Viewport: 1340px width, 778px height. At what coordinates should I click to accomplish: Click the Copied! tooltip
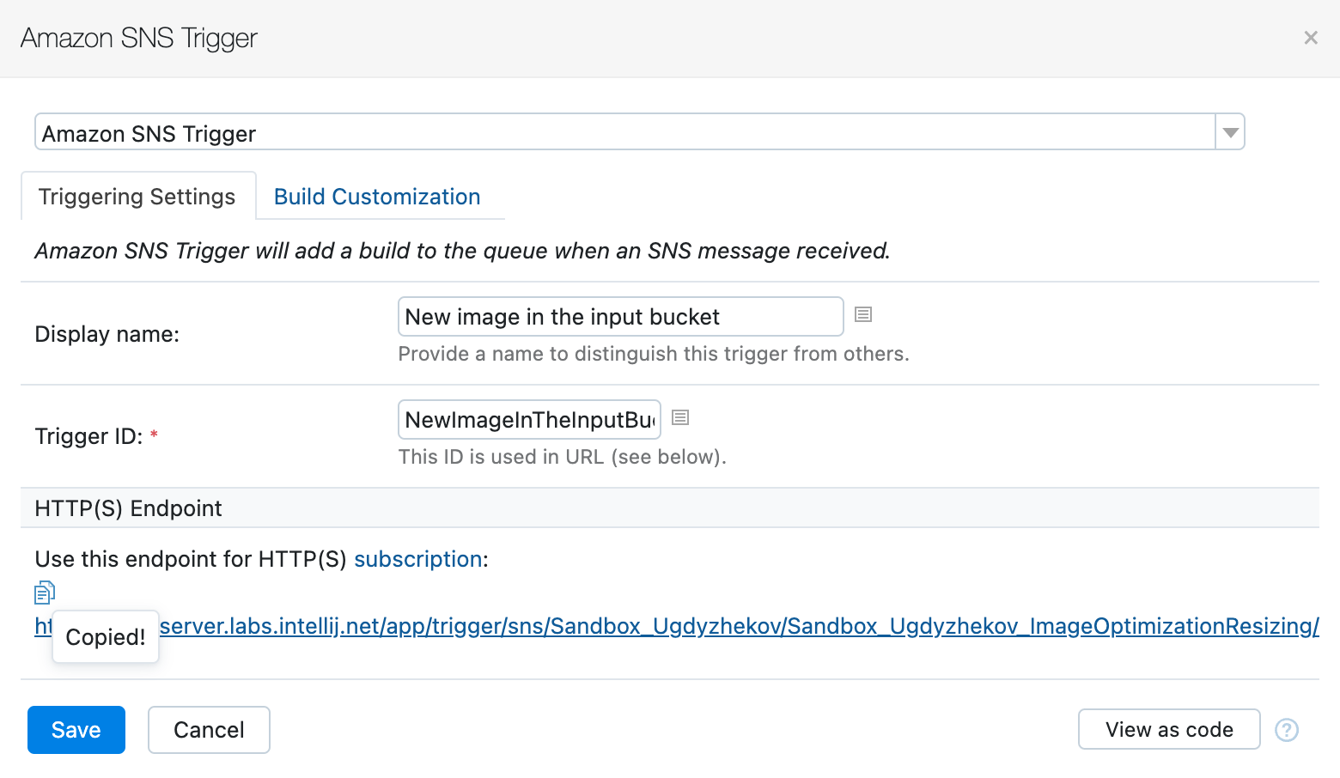tap(106, 637)
